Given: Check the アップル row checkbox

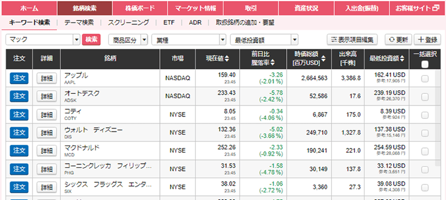Looking at the screenshot, I should pyautogui.click(x=425, y=79).
